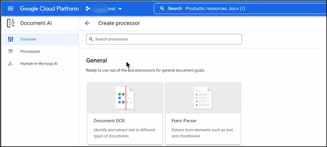This screenshot has width=327, height=147.
Task: Open the Human-in-the-loop AI menu item
Action: [x=40, y=64]
